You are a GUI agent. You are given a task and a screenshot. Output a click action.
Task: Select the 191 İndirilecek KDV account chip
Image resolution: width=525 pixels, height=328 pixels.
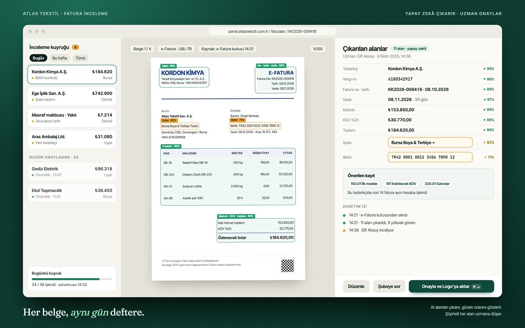click(x=401, y=184)
